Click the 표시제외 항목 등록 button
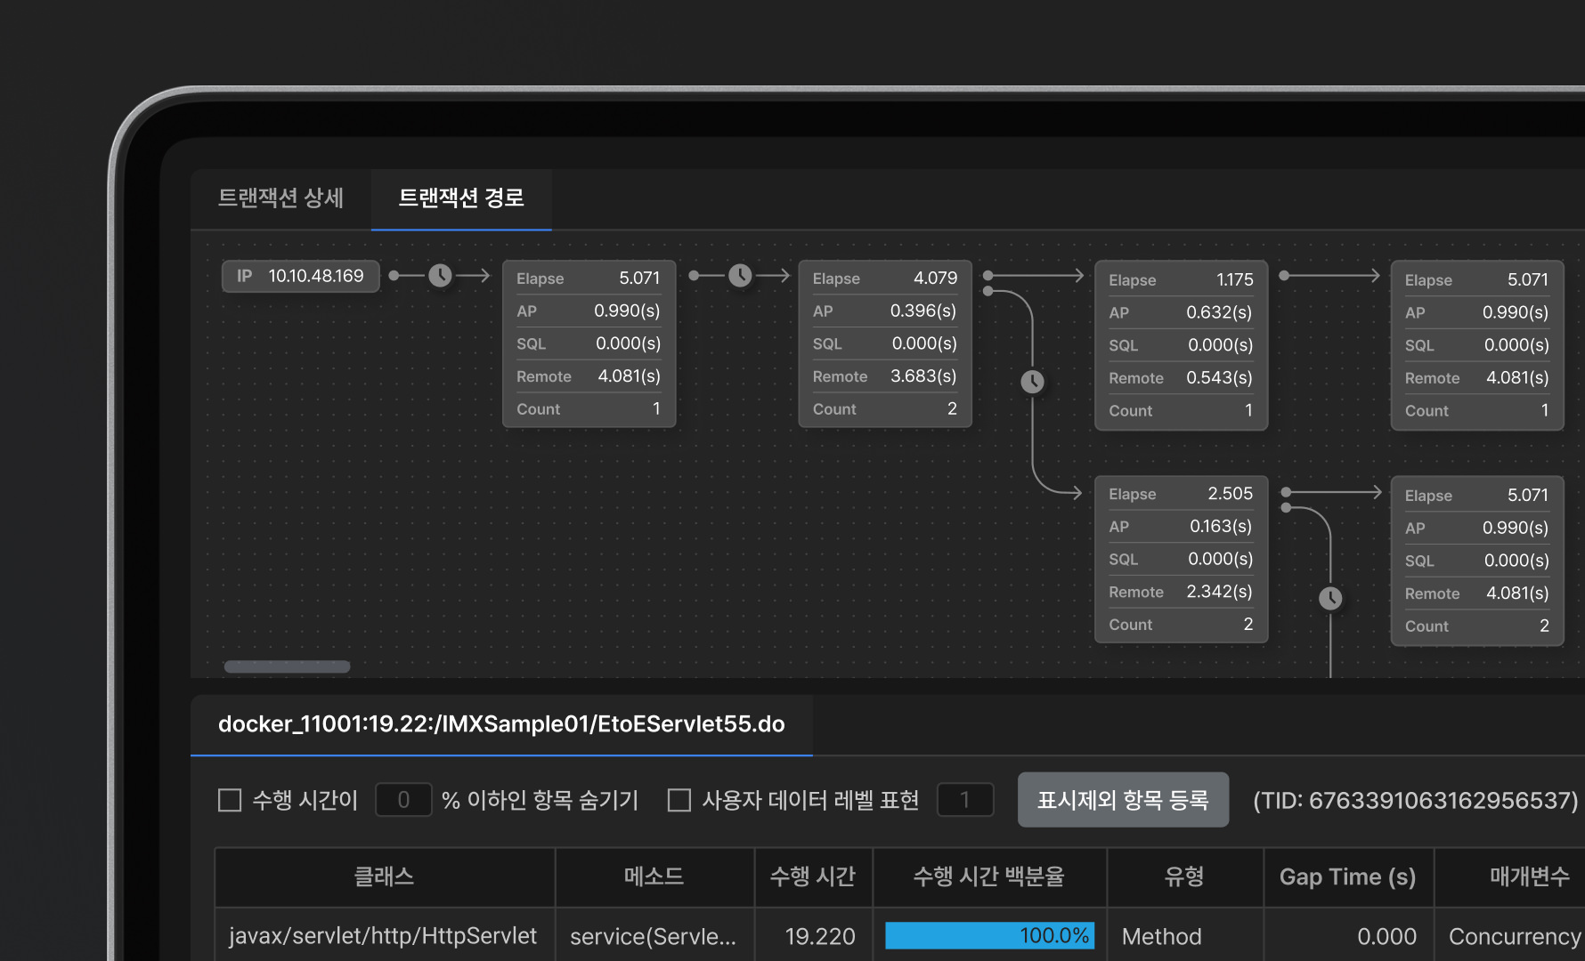 [x=1123, y=800]
